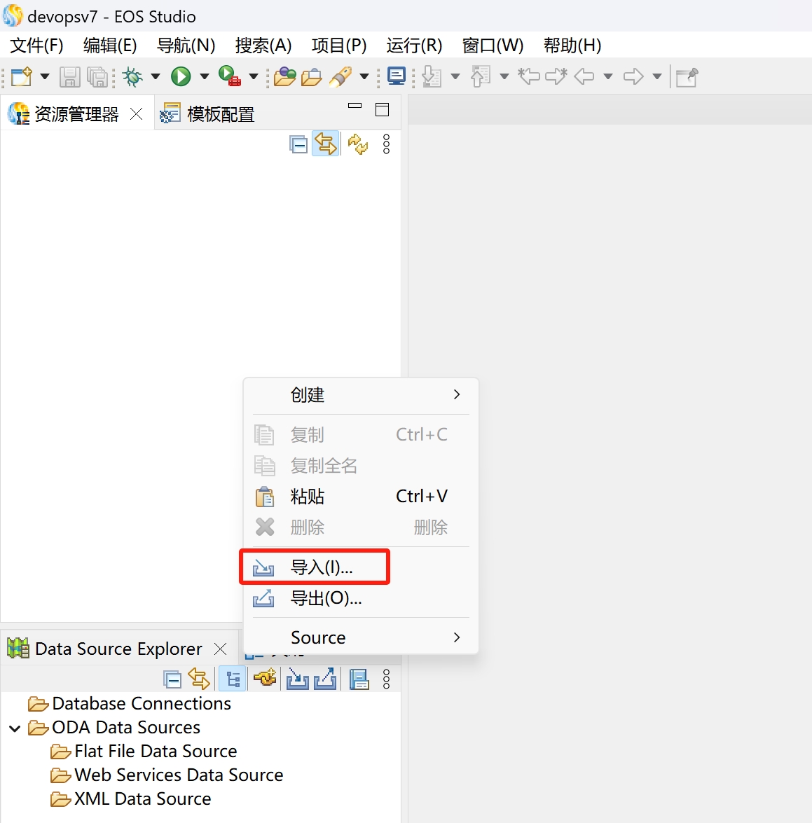Open the Next Annotation dropdown arrow
This screenshot has height=823, width=812.
coord(455,76)
